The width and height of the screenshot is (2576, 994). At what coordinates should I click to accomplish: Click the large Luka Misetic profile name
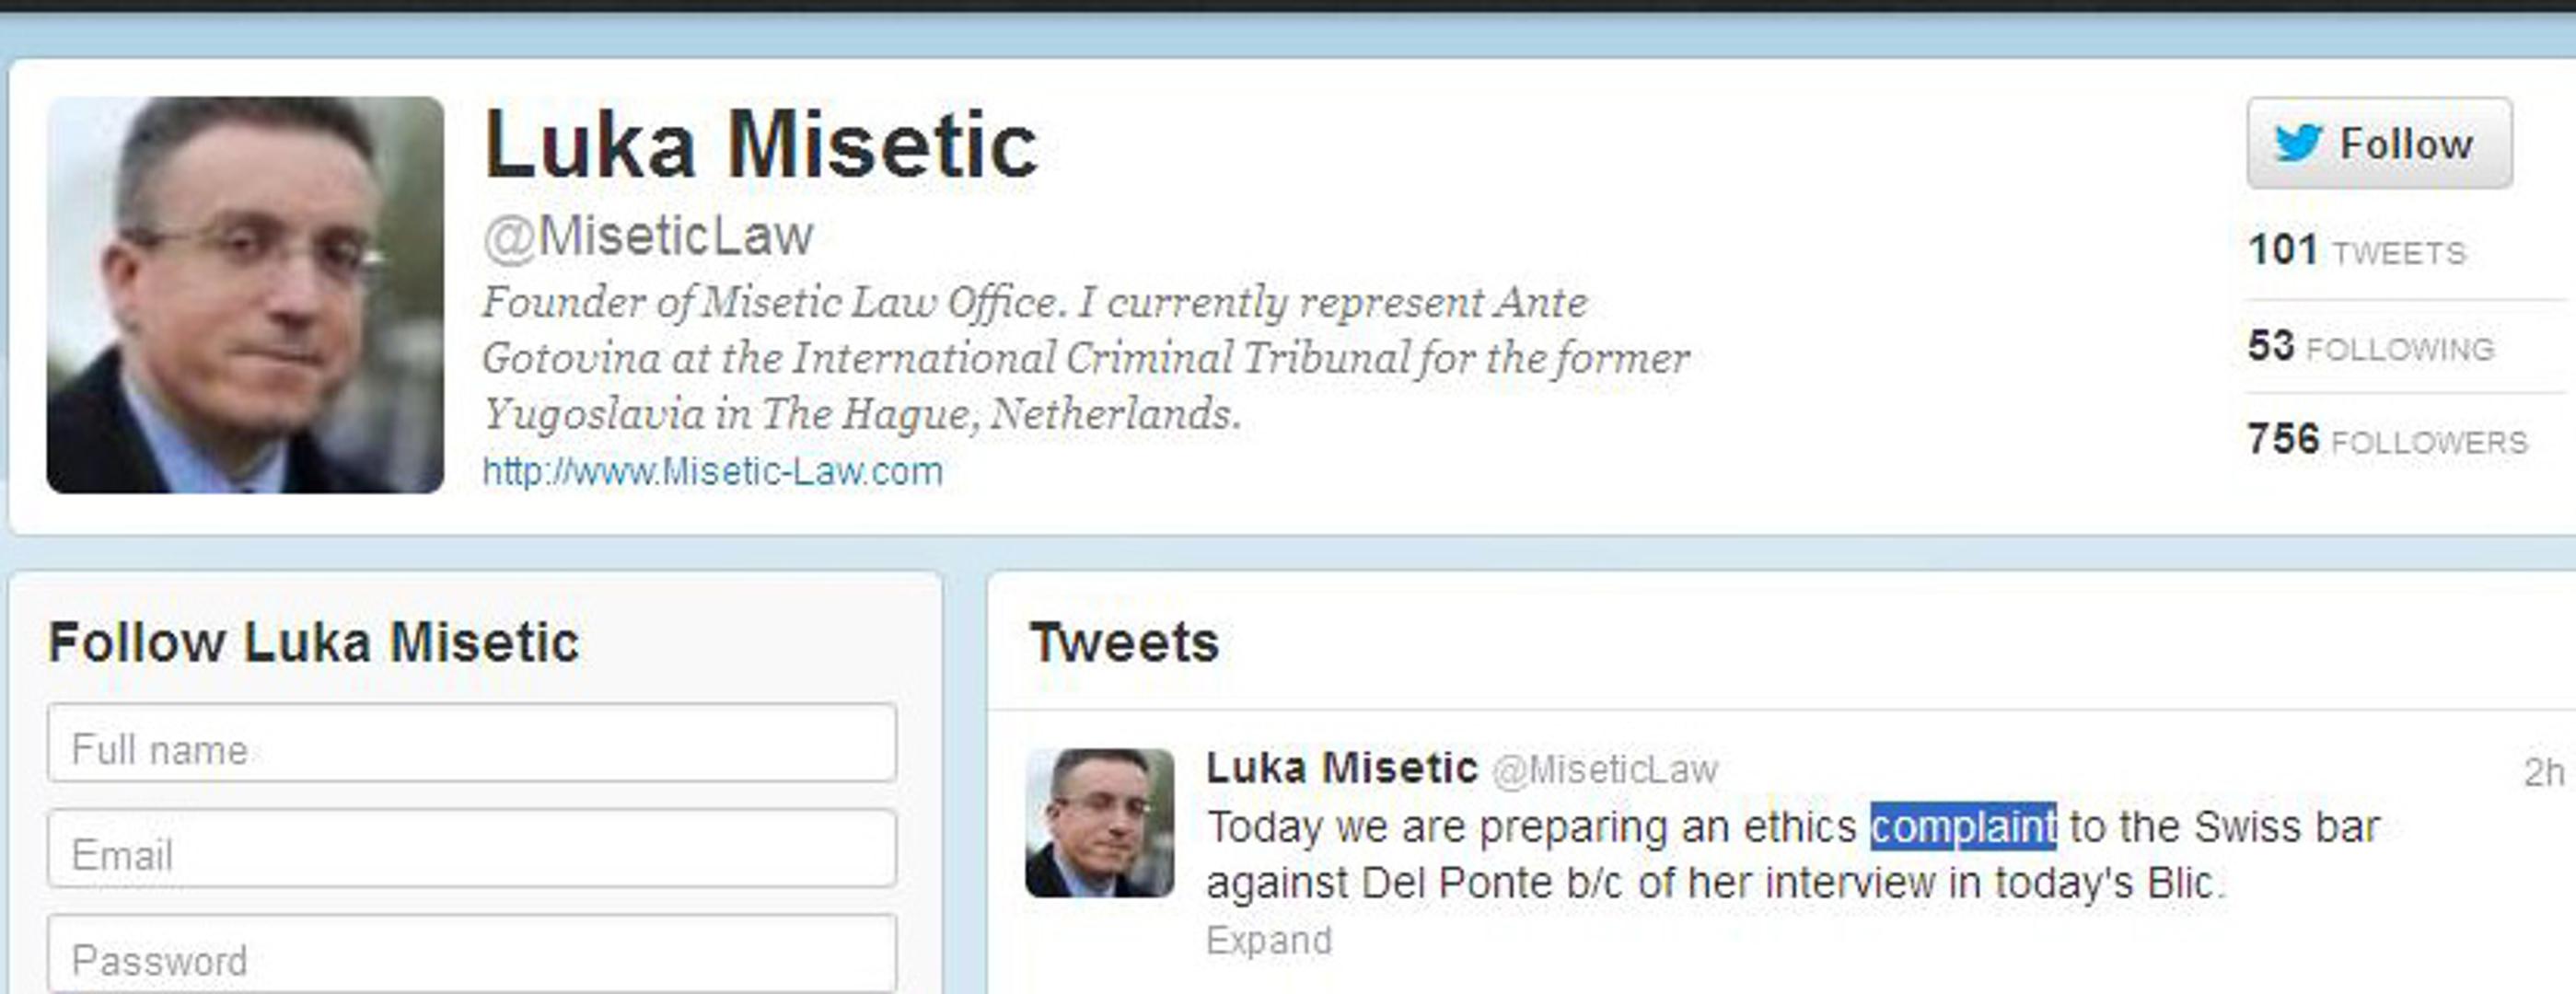(x=761, y=147)
